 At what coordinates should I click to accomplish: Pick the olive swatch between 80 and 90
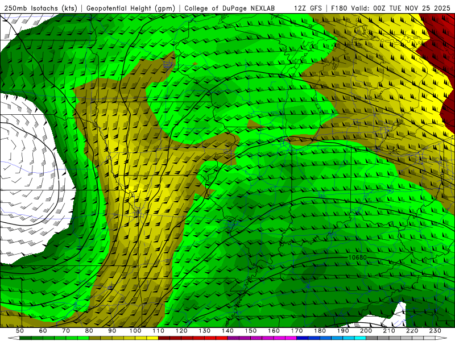[x=94, y=338]
